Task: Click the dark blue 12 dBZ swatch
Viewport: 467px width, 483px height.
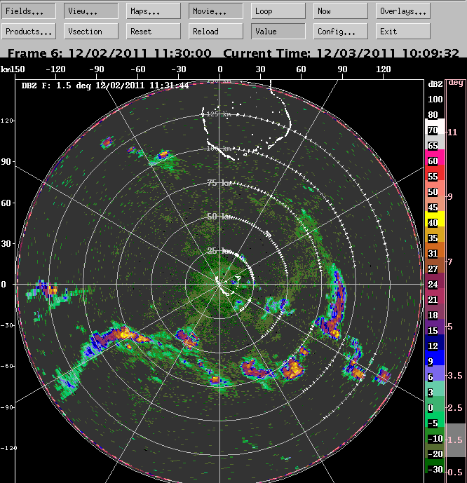Action: [x=435, y=342]
